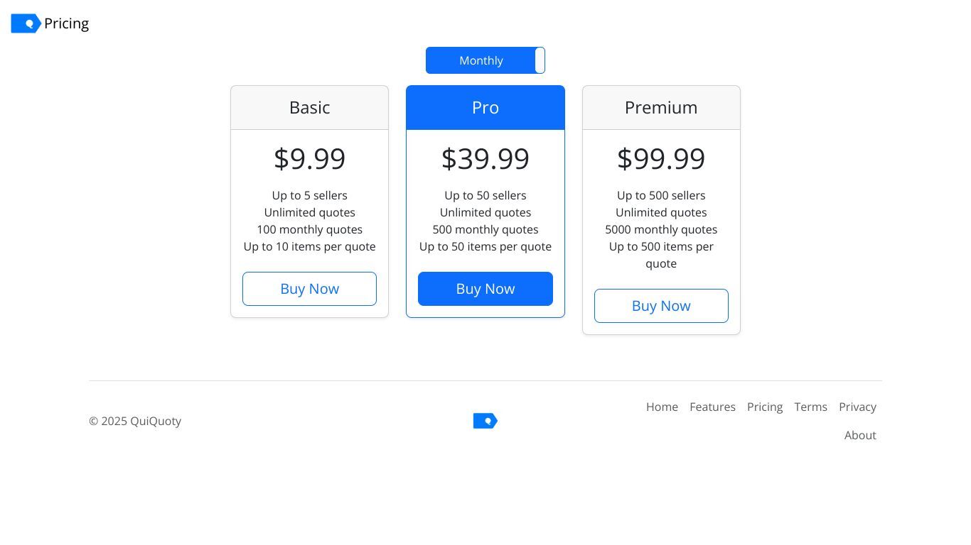
Task: Buy the Premium plan
Action: point(661,306)
